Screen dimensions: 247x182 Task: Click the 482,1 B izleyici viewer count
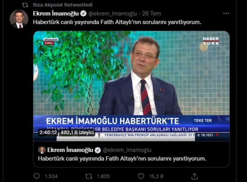pyautogui.click(x=77, y=132)
